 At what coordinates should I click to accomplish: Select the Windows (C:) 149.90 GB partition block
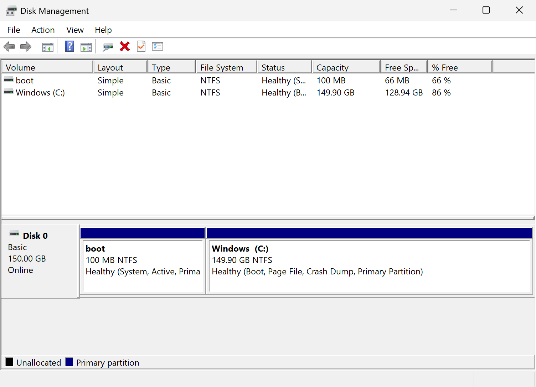pos(369,261)
